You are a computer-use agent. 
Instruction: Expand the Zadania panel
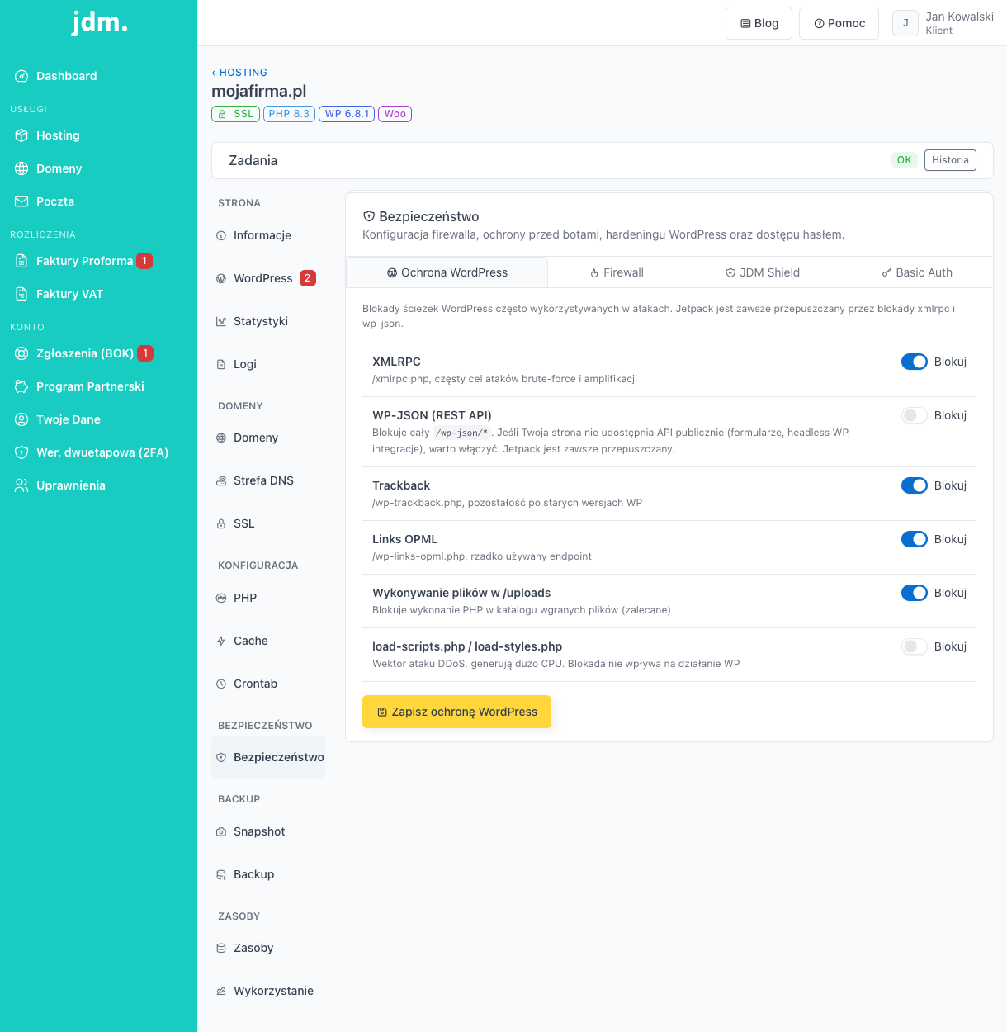tap(603, 160)
